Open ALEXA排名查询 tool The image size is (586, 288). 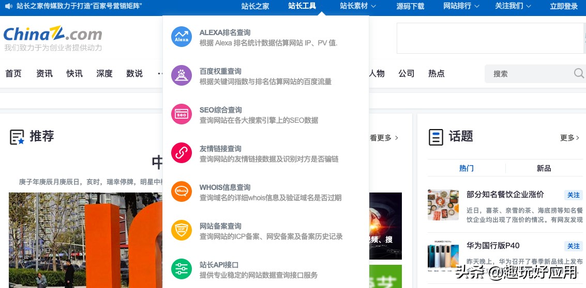[x=224, y=33]
